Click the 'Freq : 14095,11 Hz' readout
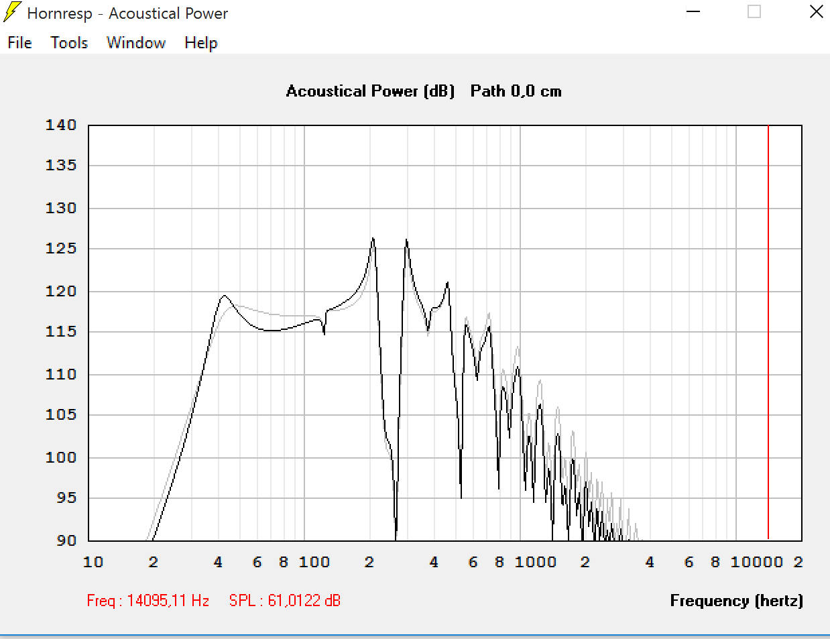 (x=148, y=600)
